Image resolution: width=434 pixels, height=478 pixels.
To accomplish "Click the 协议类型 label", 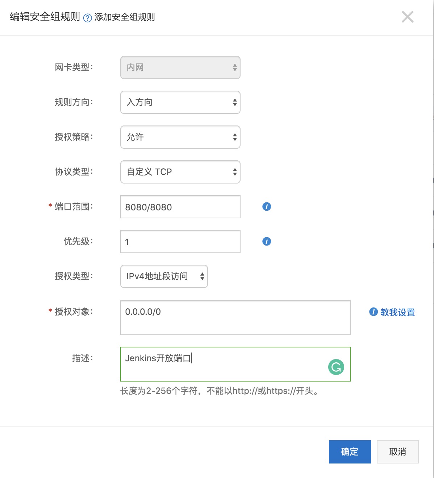I will tap(74, 172).
